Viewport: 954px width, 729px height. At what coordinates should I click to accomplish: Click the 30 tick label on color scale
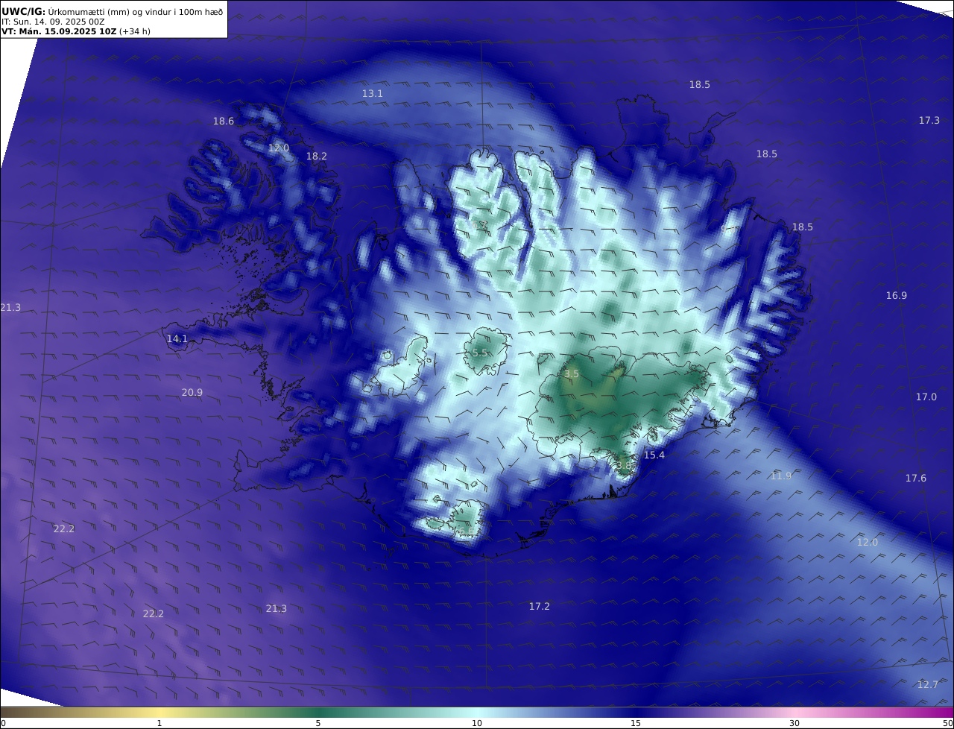[795, 722]
